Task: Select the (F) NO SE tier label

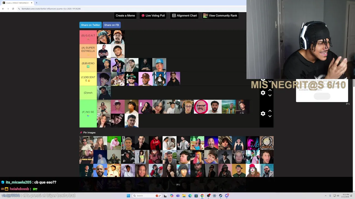Action: 88,114
